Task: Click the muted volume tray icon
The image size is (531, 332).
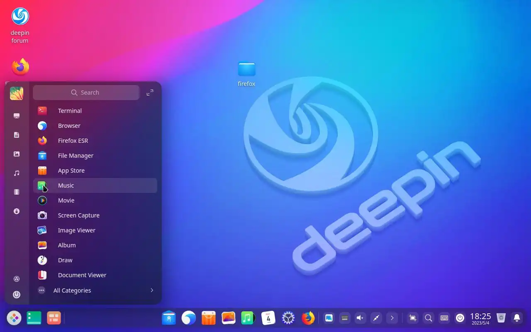Action: point(360,318)
